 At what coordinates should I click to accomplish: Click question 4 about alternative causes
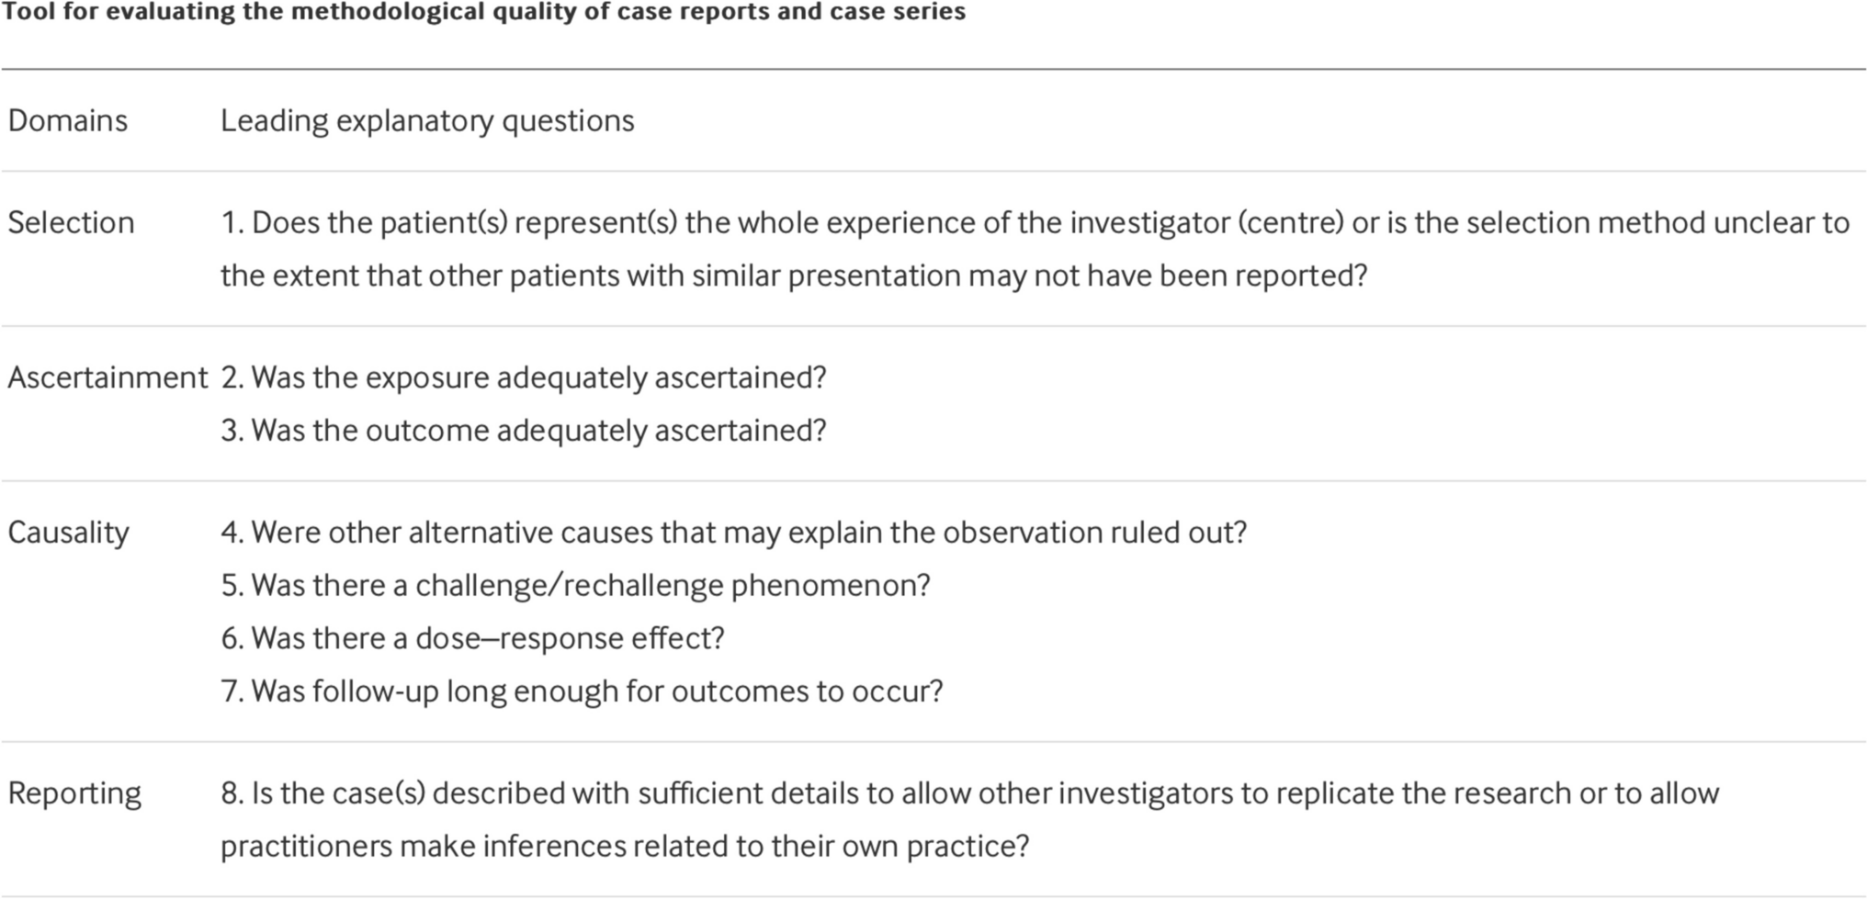(733, 533)
